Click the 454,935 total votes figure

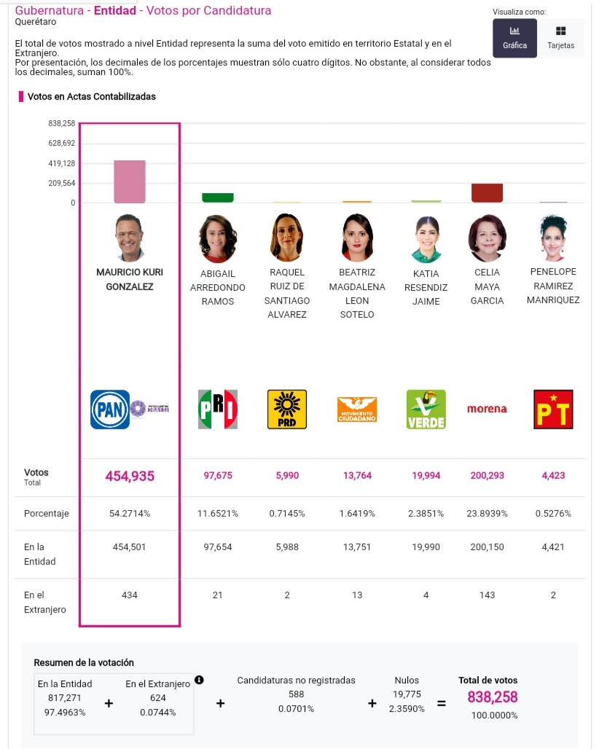tap(130, 477)
